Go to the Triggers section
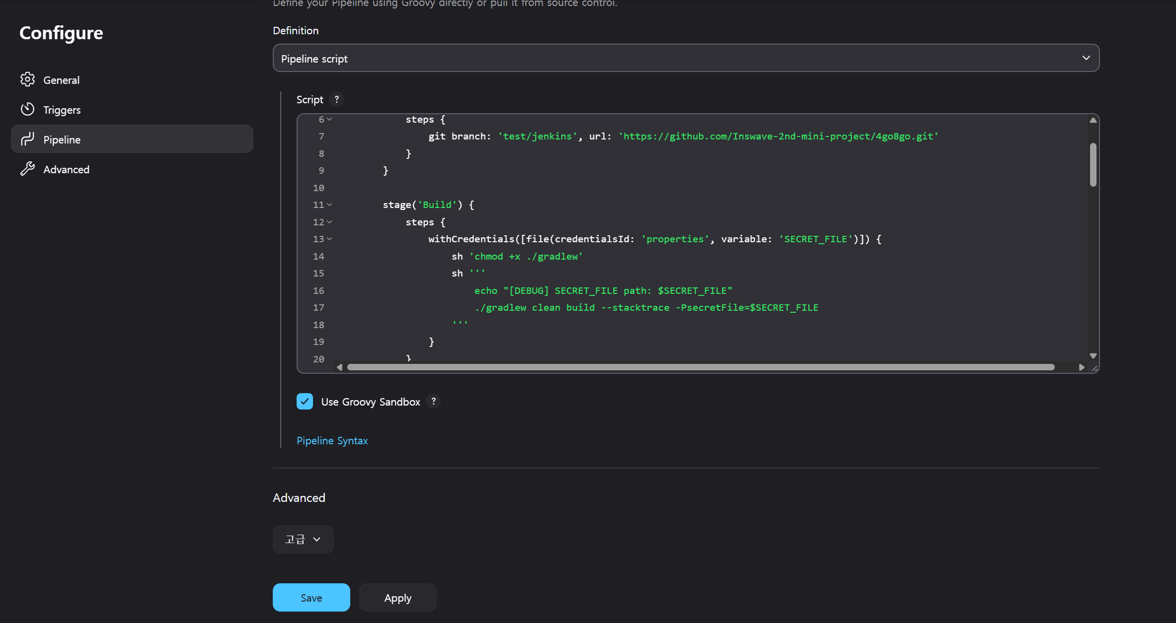Viewport: 1176px width, 623px height. pos(62,110)
